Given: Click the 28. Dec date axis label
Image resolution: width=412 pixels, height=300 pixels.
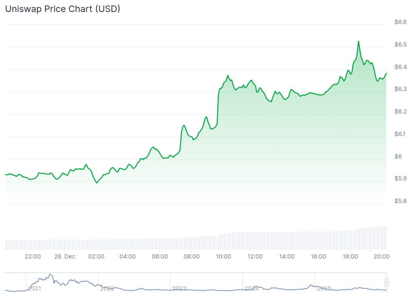Looking at the screenshot, I should point(64,256).
